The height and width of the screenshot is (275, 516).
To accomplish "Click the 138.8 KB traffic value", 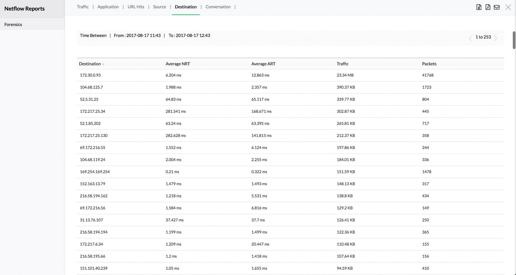I will coord(345,196).
